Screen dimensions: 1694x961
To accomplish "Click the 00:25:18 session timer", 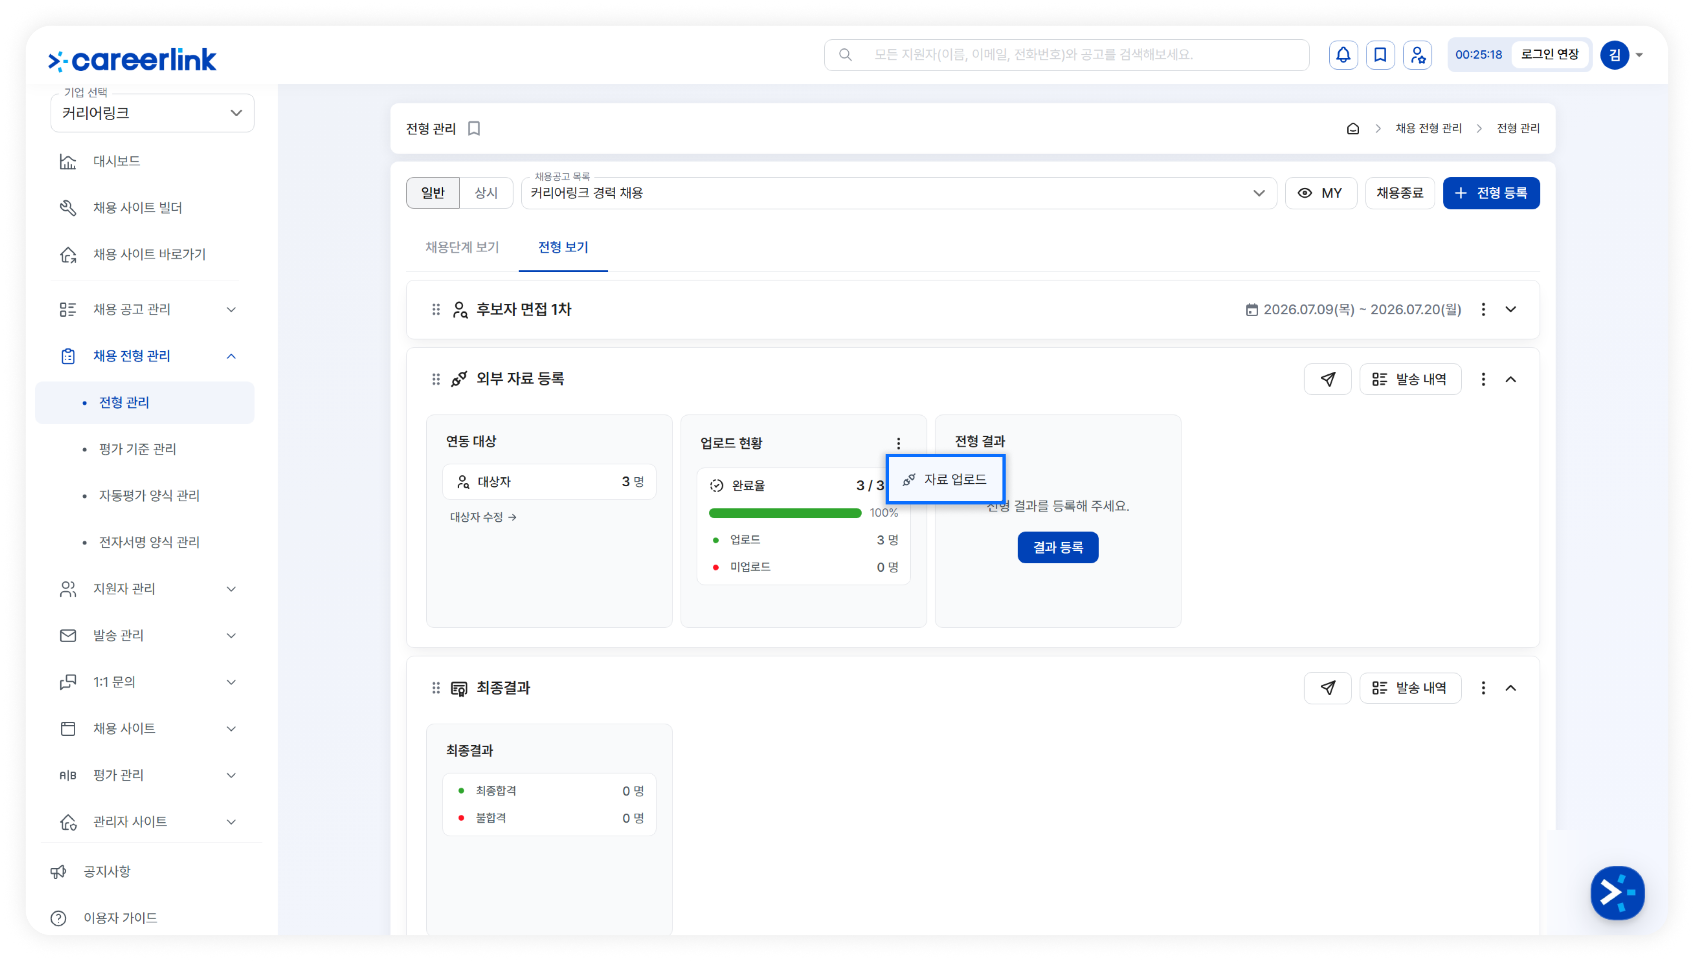I will pos(1478,55).
